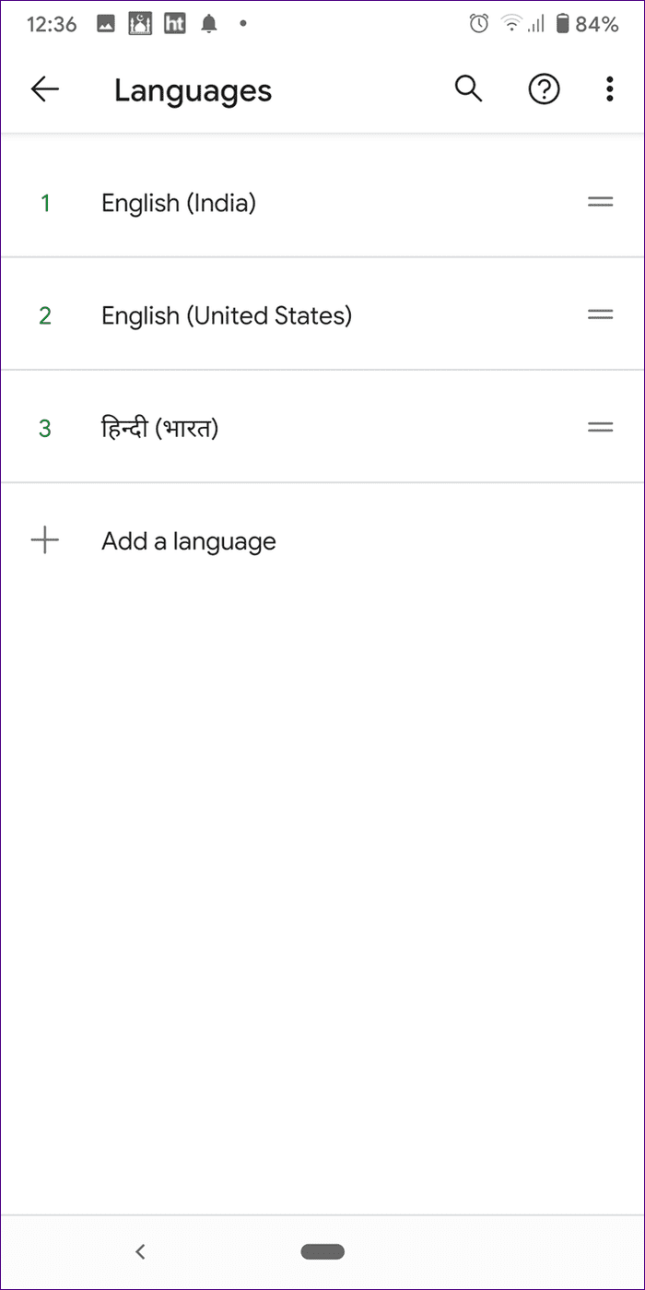Tap the plus icon to add language

(x=44, y=540)
